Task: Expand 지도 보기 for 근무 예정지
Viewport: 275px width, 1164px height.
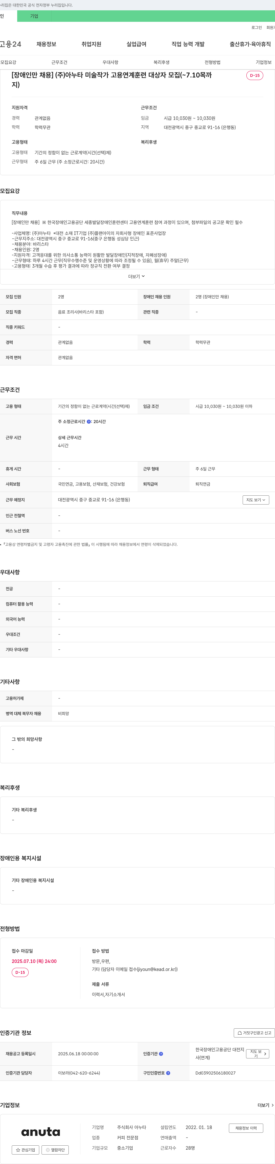Action: pyautogui.click(x=256, y=500)
